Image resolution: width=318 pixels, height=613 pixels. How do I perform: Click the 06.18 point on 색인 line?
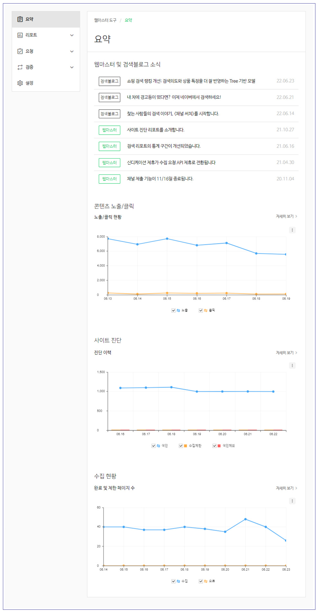[171, 387]
